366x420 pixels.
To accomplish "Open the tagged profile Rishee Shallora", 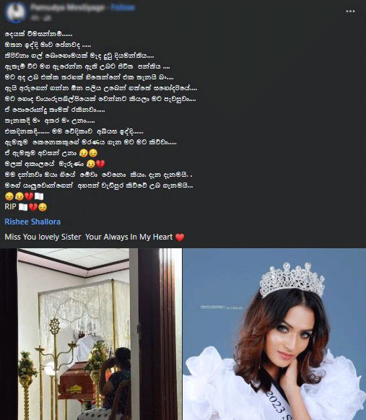I will (x=32, y=222).
